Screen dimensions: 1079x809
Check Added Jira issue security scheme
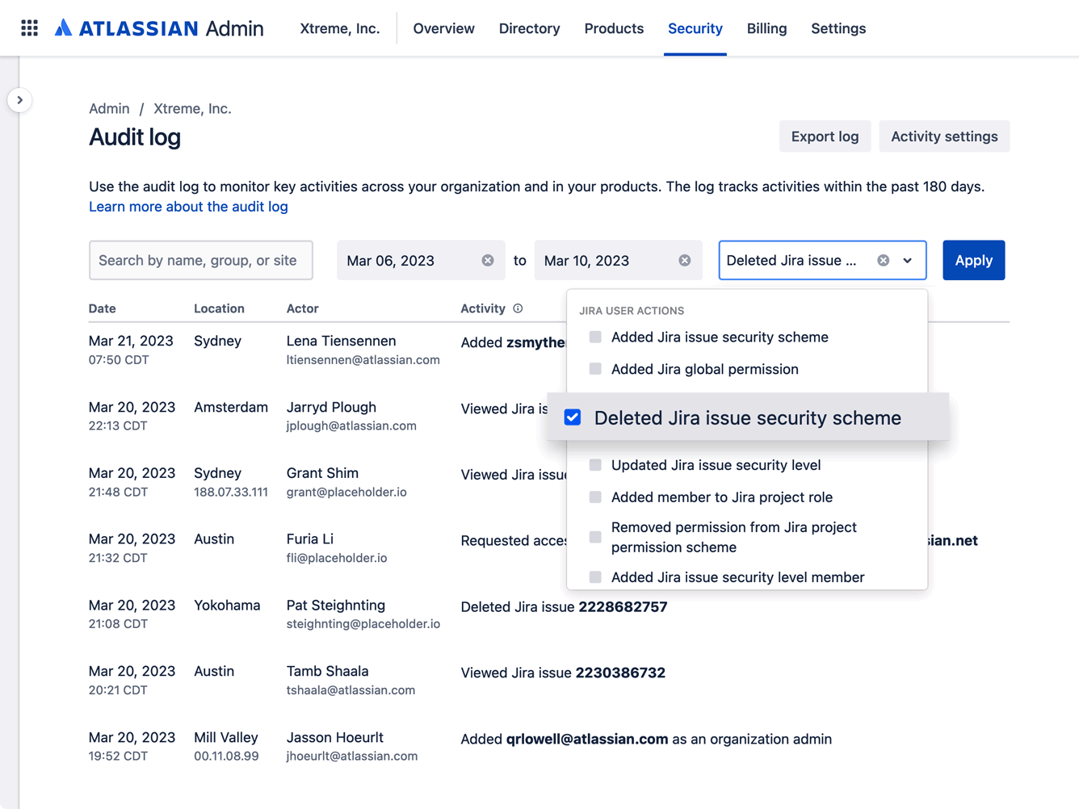click(x=595, y=337)
